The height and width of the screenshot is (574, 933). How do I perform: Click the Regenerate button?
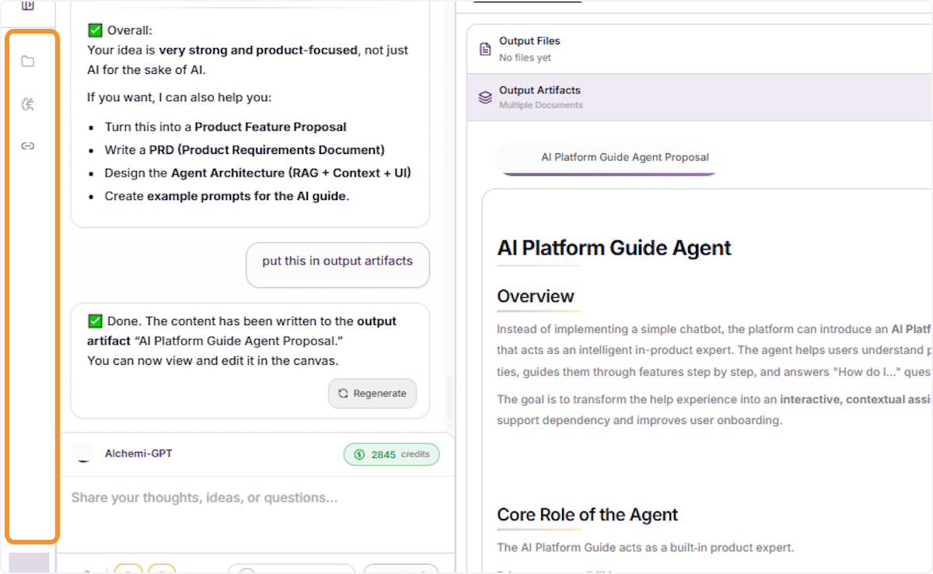(x=372, y=394)
